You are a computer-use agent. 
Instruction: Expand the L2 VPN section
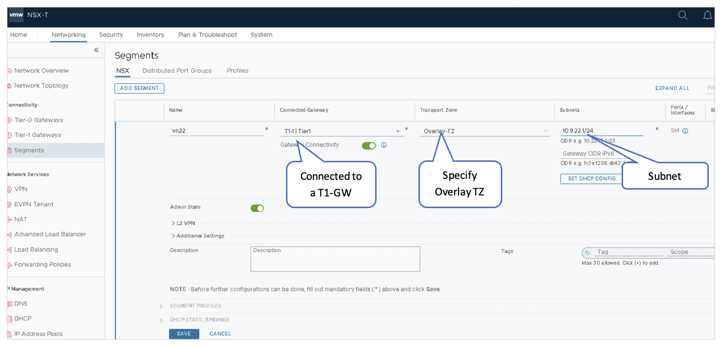tap(173, 223)
